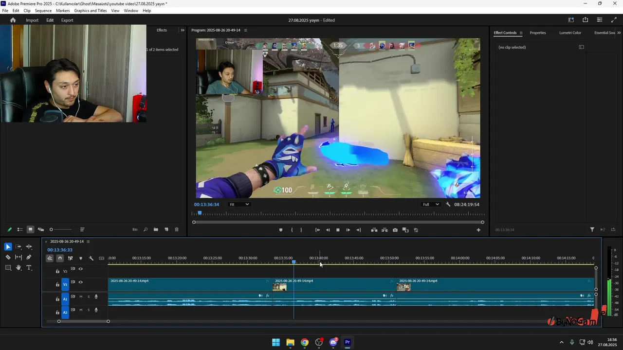Mute audio track A2

[81, 310]
